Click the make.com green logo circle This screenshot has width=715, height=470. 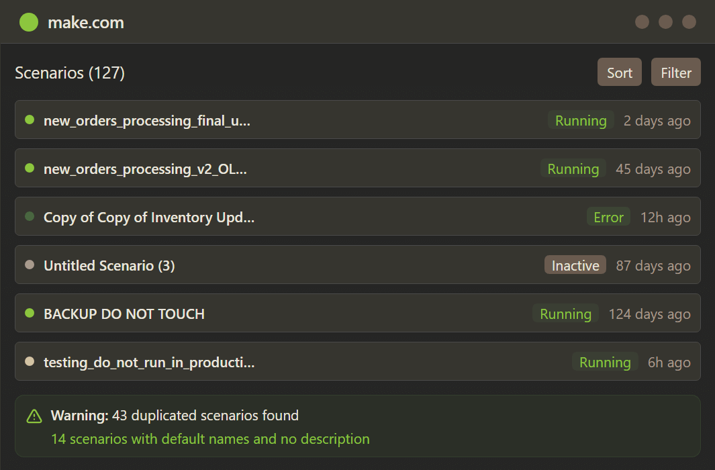pyautogui.click(x=29, y=22)
